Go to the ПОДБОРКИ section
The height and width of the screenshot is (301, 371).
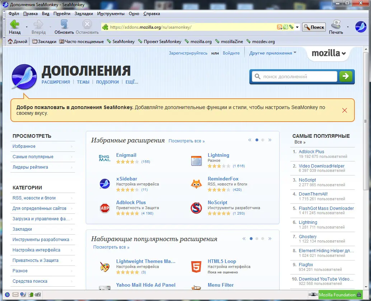107,82
